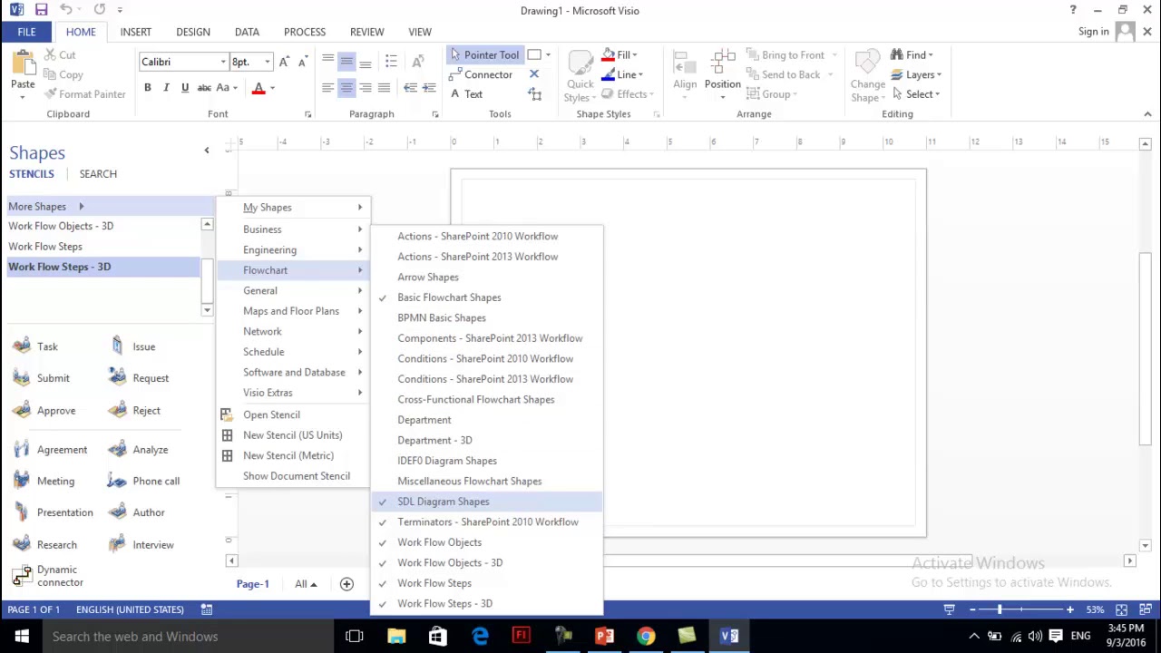Expand the Line dropdown
The height and width of the screenshot is (653, 1161).
click(x=640, y=75)
